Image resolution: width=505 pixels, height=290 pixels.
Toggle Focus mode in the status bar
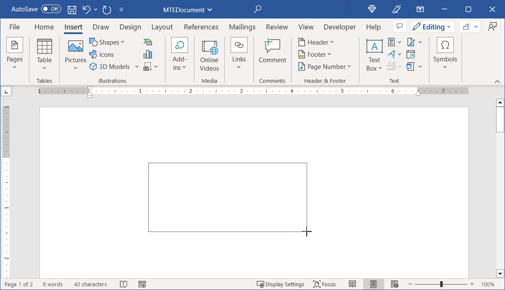click(324, 284)
